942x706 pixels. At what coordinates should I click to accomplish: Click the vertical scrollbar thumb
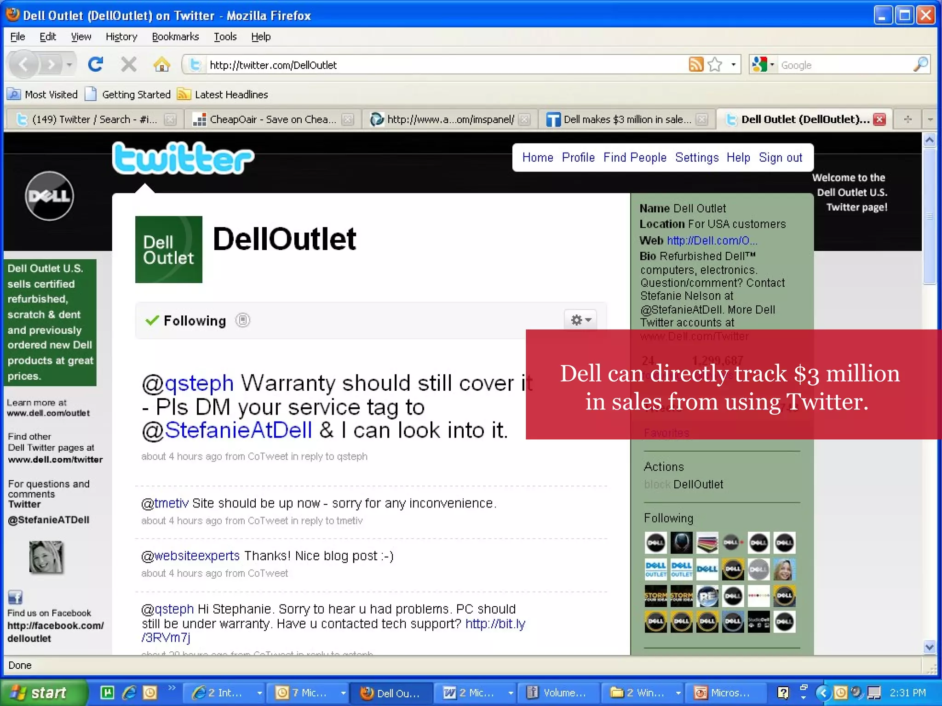click(930, 216)
